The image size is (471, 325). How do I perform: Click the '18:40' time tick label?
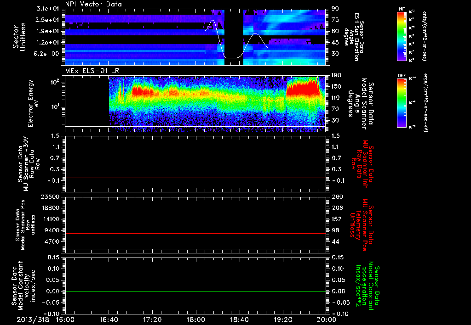[239, 319]
